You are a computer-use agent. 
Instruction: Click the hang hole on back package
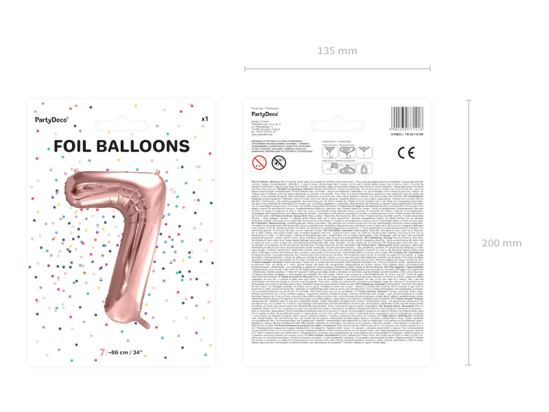click(x=337, y=125)
